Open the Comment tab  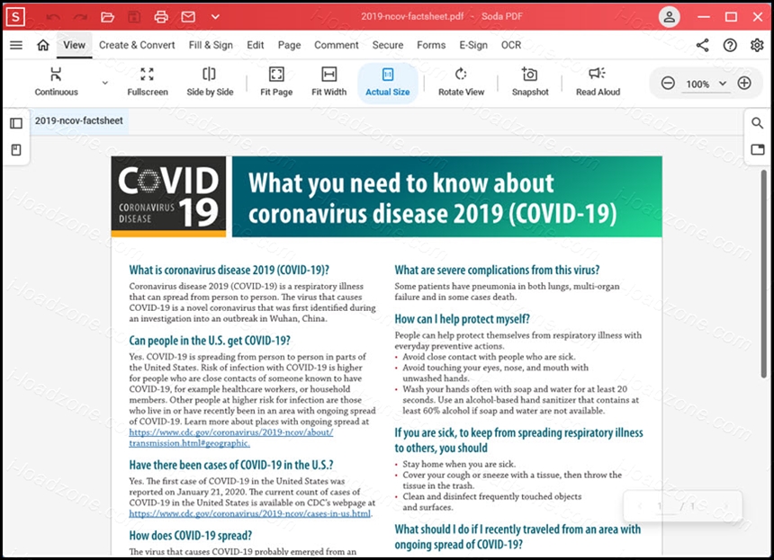[337, 45]
